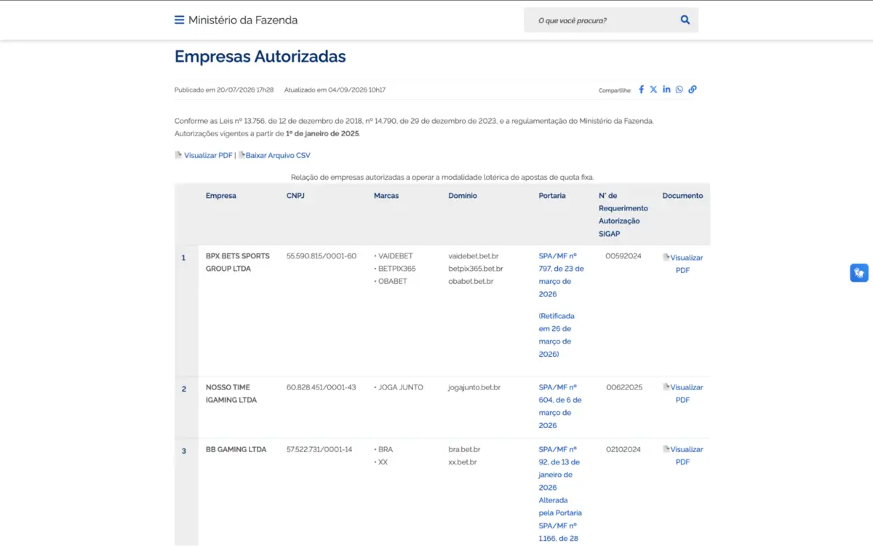Image resolution: width=873 pixels, height=546 pixels.
Task: Select SIGAP number 02102024
Action: pyautogui.click(x=623, y=449)
